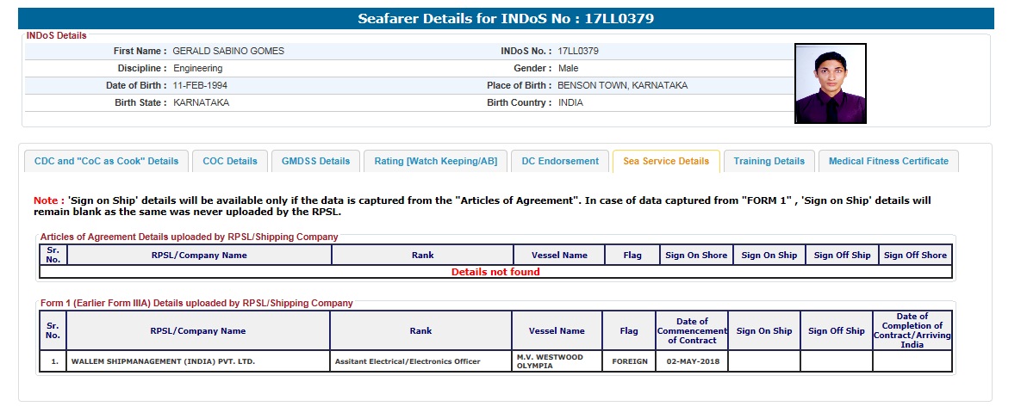Click place of birth BENSON TOWN, KARNATAKA
This screenshot has height=419, width=1021.
point(622,85)
